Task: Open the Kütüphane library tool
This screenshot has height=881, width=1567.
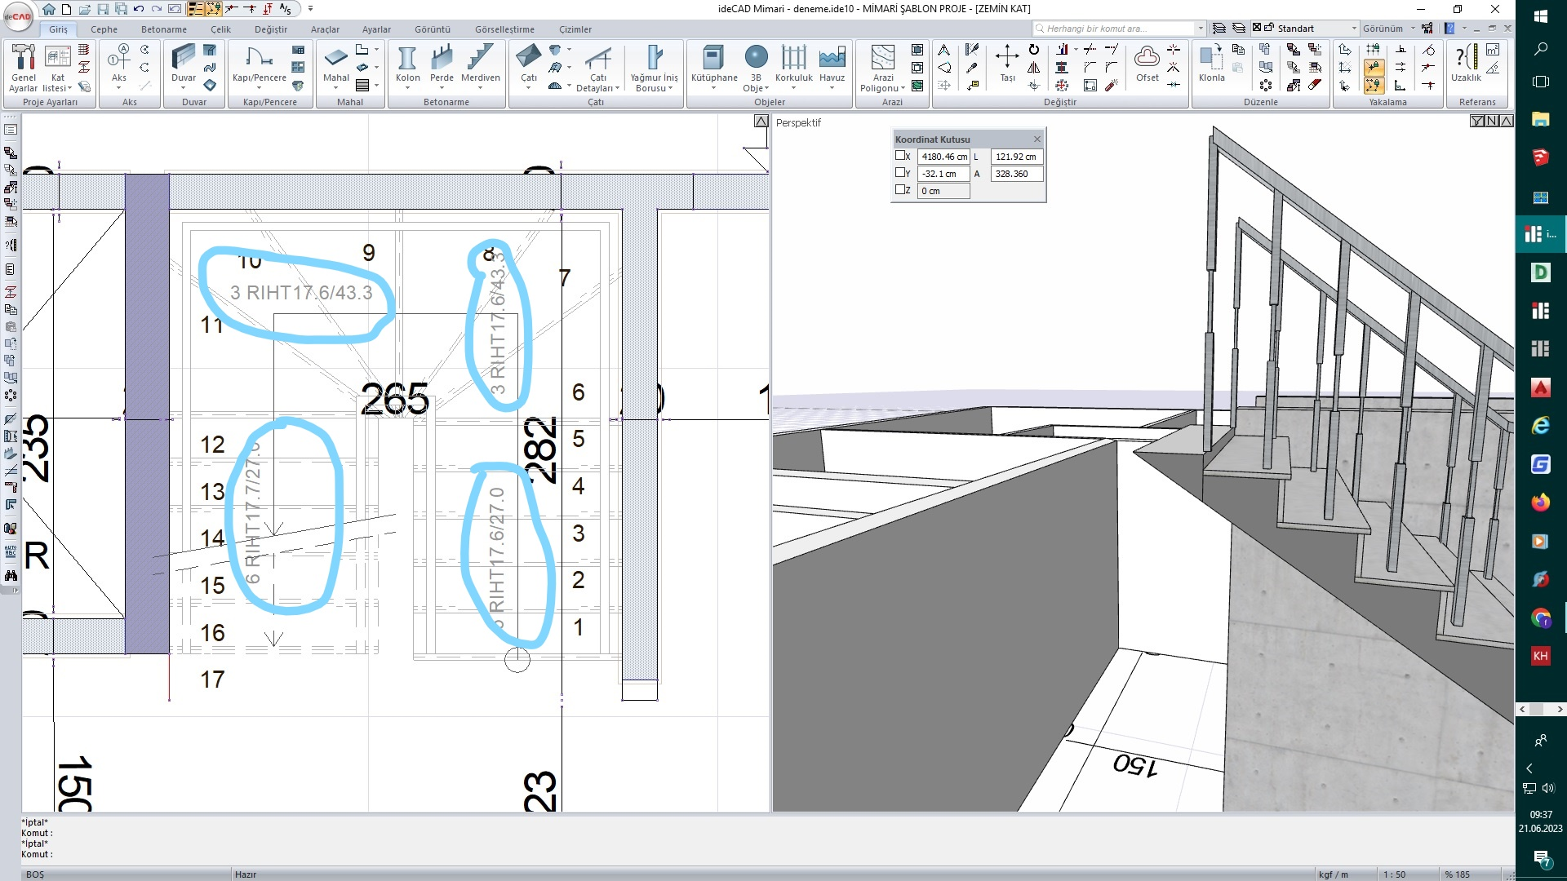Action: pyautogui.click(x=713, y=64)
